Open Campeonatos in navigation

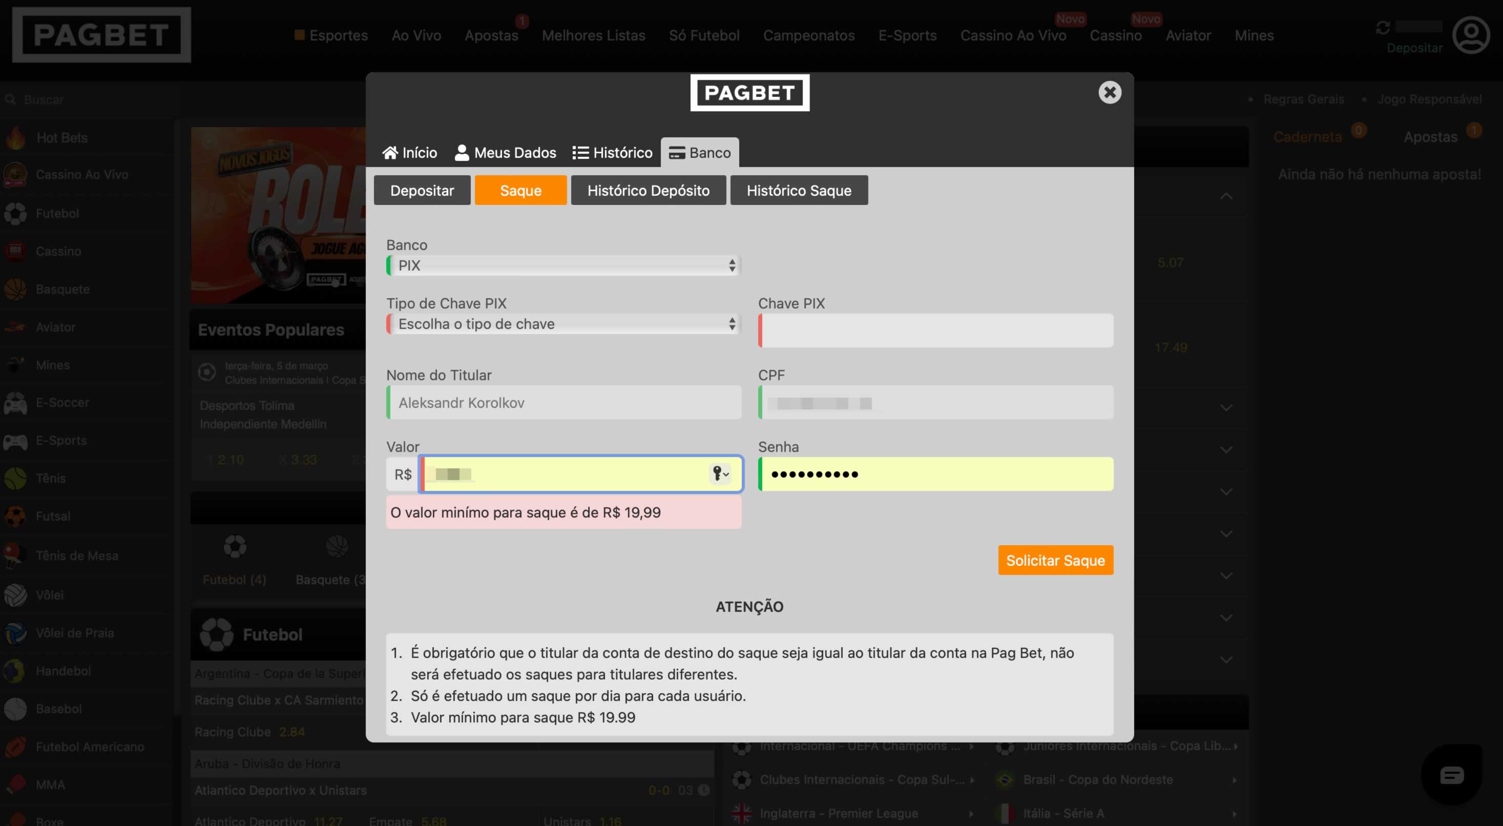(809, 35)
